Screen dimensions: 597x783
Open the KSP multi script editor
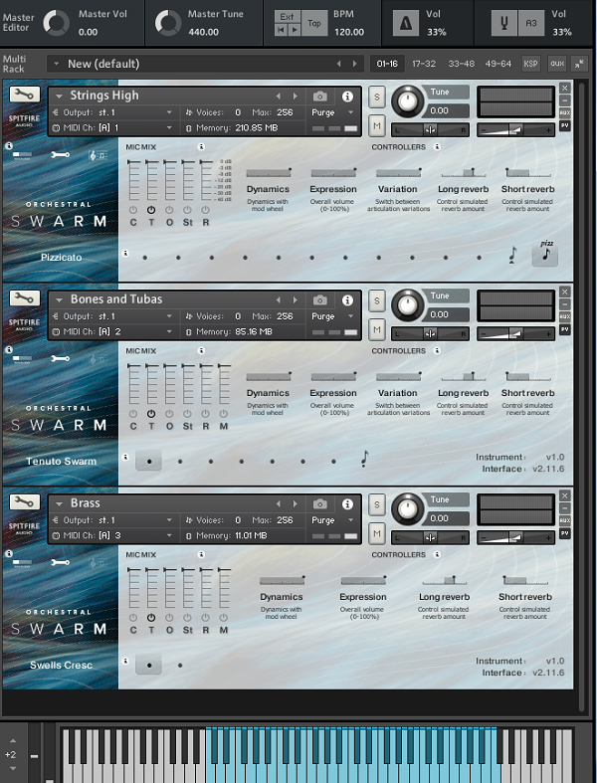click(x=530, y=64)
